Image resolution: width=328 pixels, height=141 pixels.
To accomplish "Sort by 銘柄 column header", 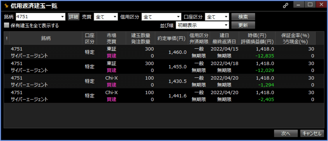I will 46,38.
